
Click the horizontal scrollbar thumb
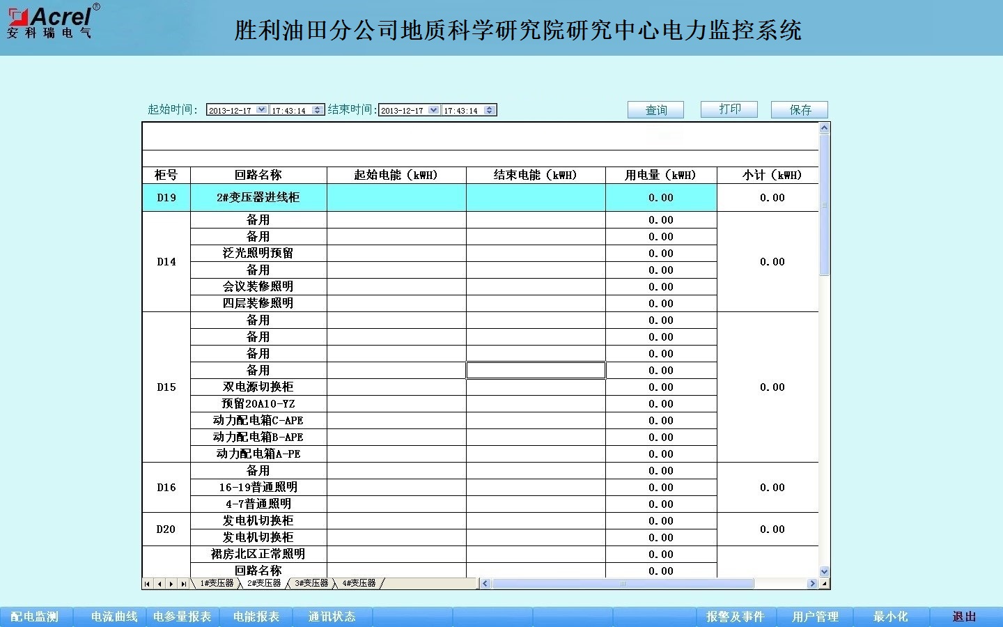click(x=623, y=584)
